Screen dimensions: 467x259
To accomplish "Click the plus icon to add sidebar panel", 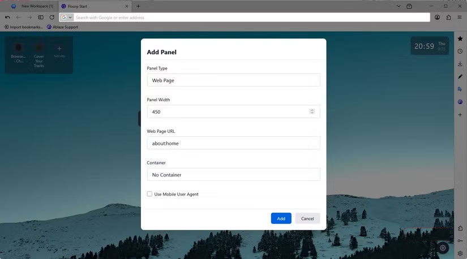I will pyautogui.click(x=460, y=115).
